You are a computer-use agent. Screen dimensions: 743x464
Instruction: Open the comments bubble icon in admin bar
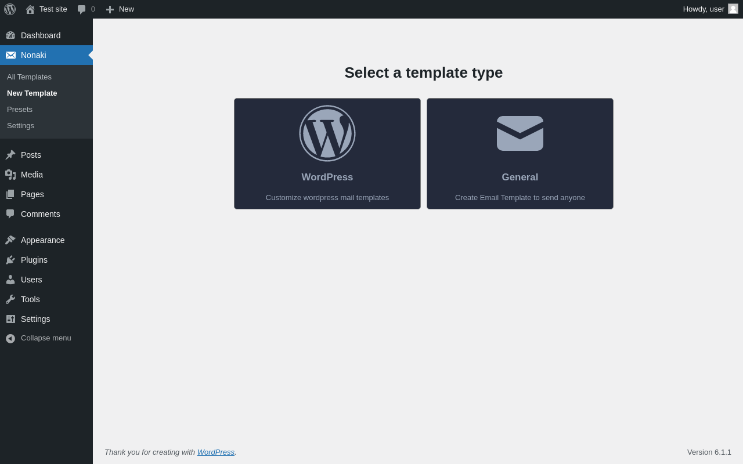(x=82, y=9)
